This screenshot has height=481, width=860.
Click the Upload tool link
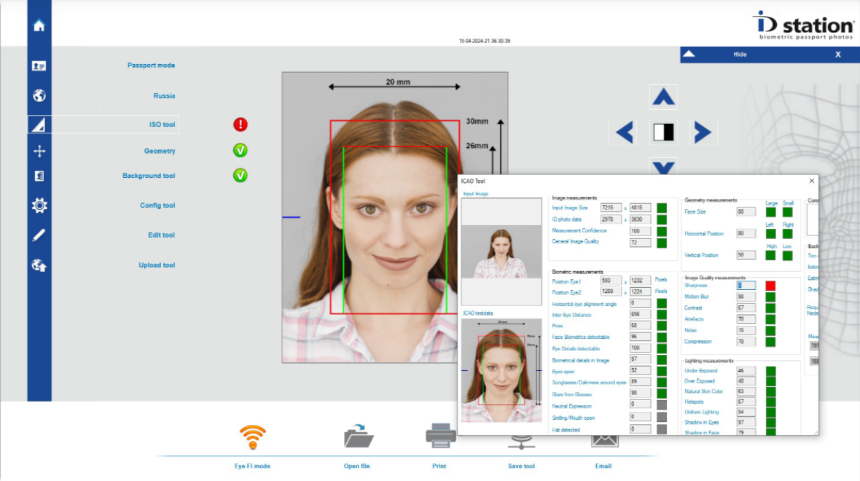pyautogui.click(x=157, y=265)
